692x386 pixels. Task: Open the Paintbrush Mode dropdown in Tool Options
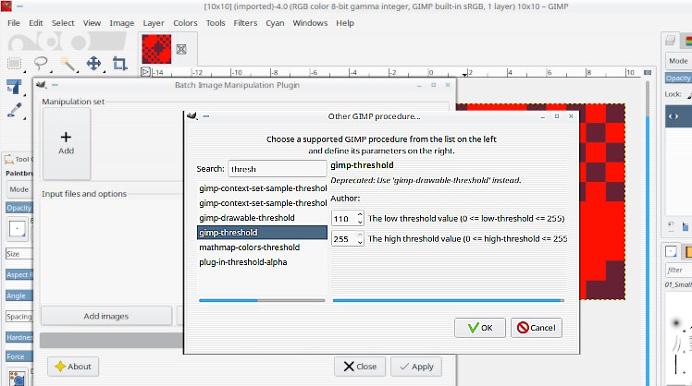pyautogui.click(x=19, y=189)
